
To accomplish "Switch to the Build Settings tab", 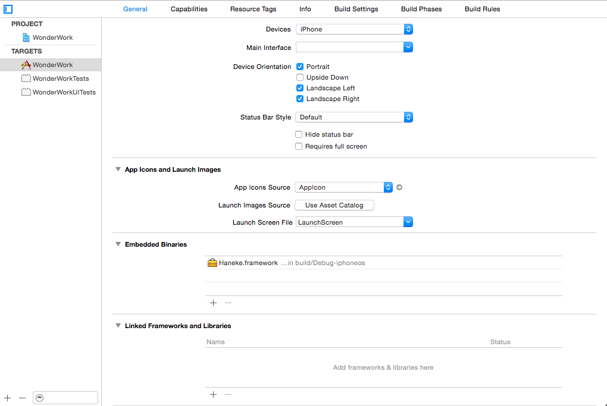I will [356, 9].
